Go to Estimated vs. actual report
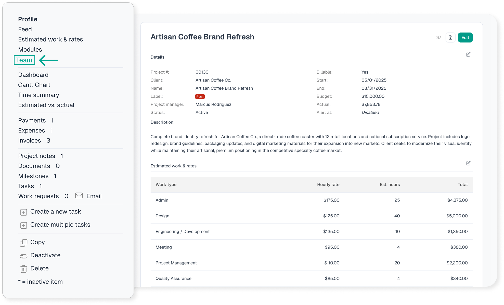 pos(46,105)
